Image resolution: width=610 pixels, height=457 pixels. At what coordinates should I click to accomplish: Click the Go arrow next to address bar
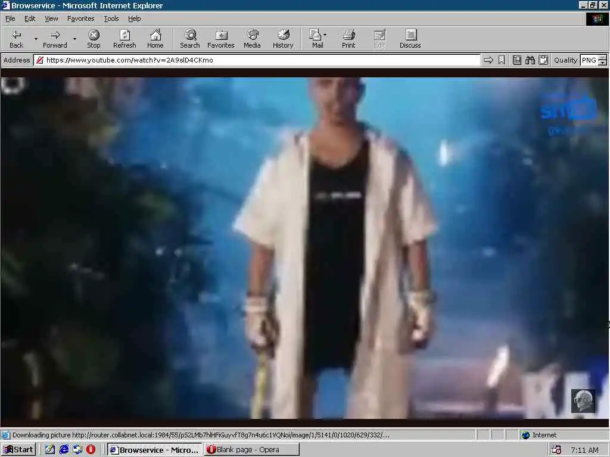point(488,60)
